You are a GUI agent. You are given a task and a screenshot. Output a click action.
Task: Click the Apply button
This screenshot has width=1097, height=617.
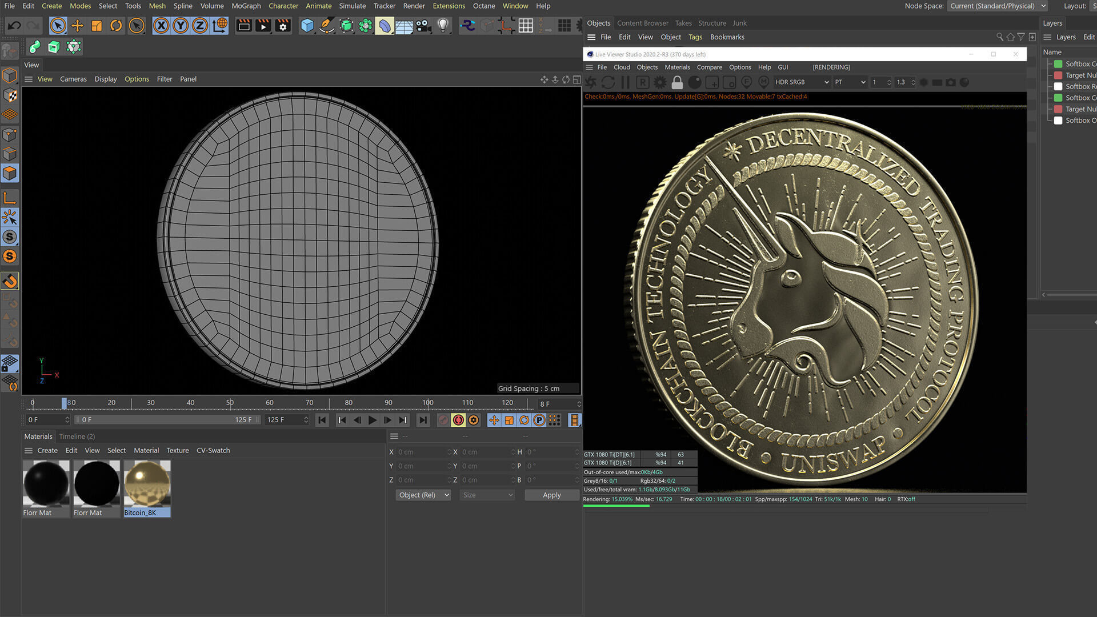click(x=551, y=495)
